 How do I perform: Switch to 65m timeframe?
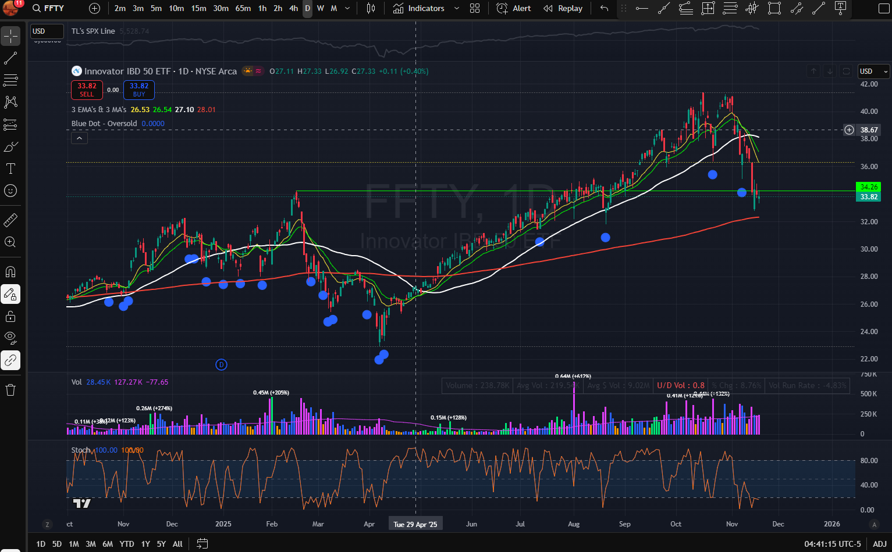click(243, 8)
